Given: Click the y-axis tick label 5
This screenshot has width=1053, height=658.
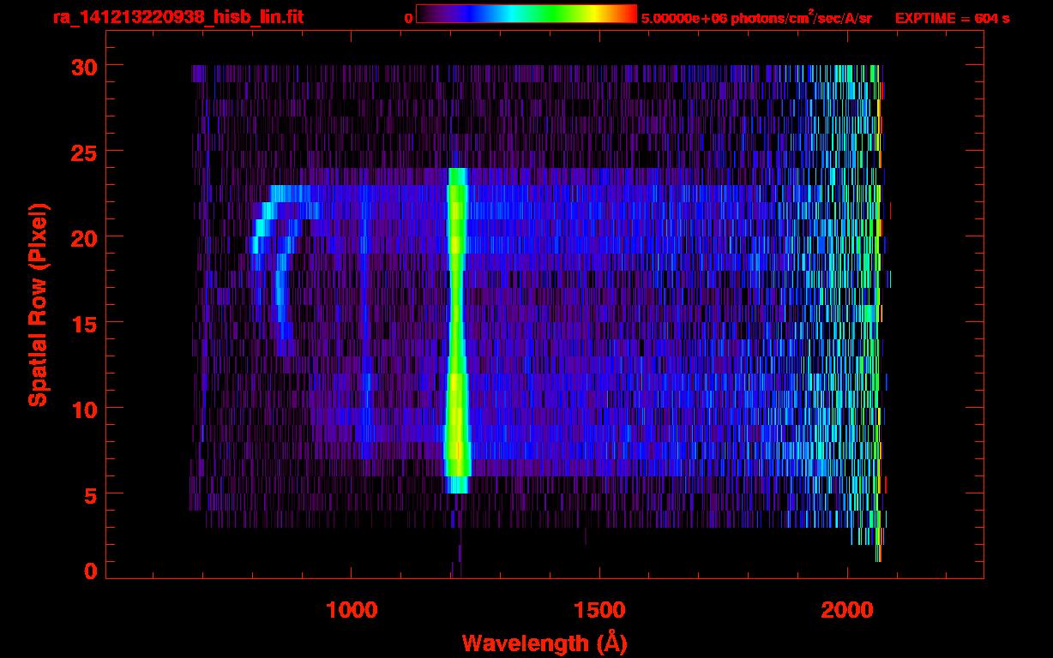Looking at the screenshot, I should [90, 494].
